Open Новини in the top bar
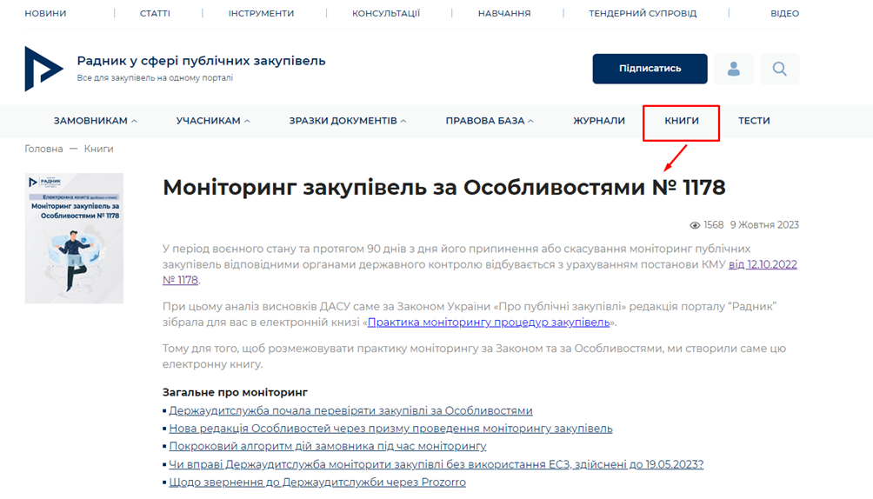The width and height of the screenshot is (873, 499). click(45, 13)
